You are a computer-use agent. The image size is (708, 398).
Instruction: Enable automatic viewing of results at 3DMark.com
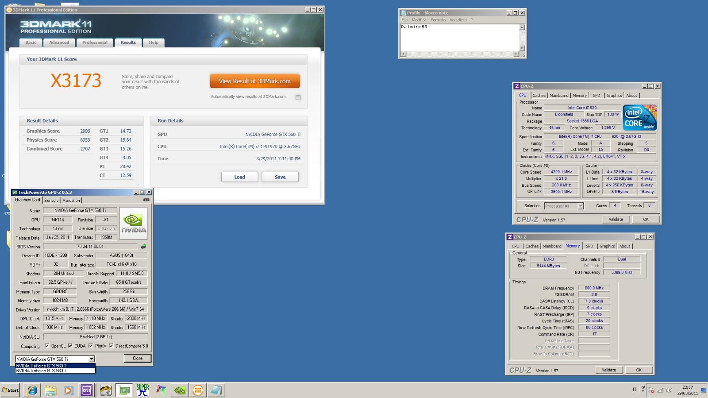tap(298, 97)
